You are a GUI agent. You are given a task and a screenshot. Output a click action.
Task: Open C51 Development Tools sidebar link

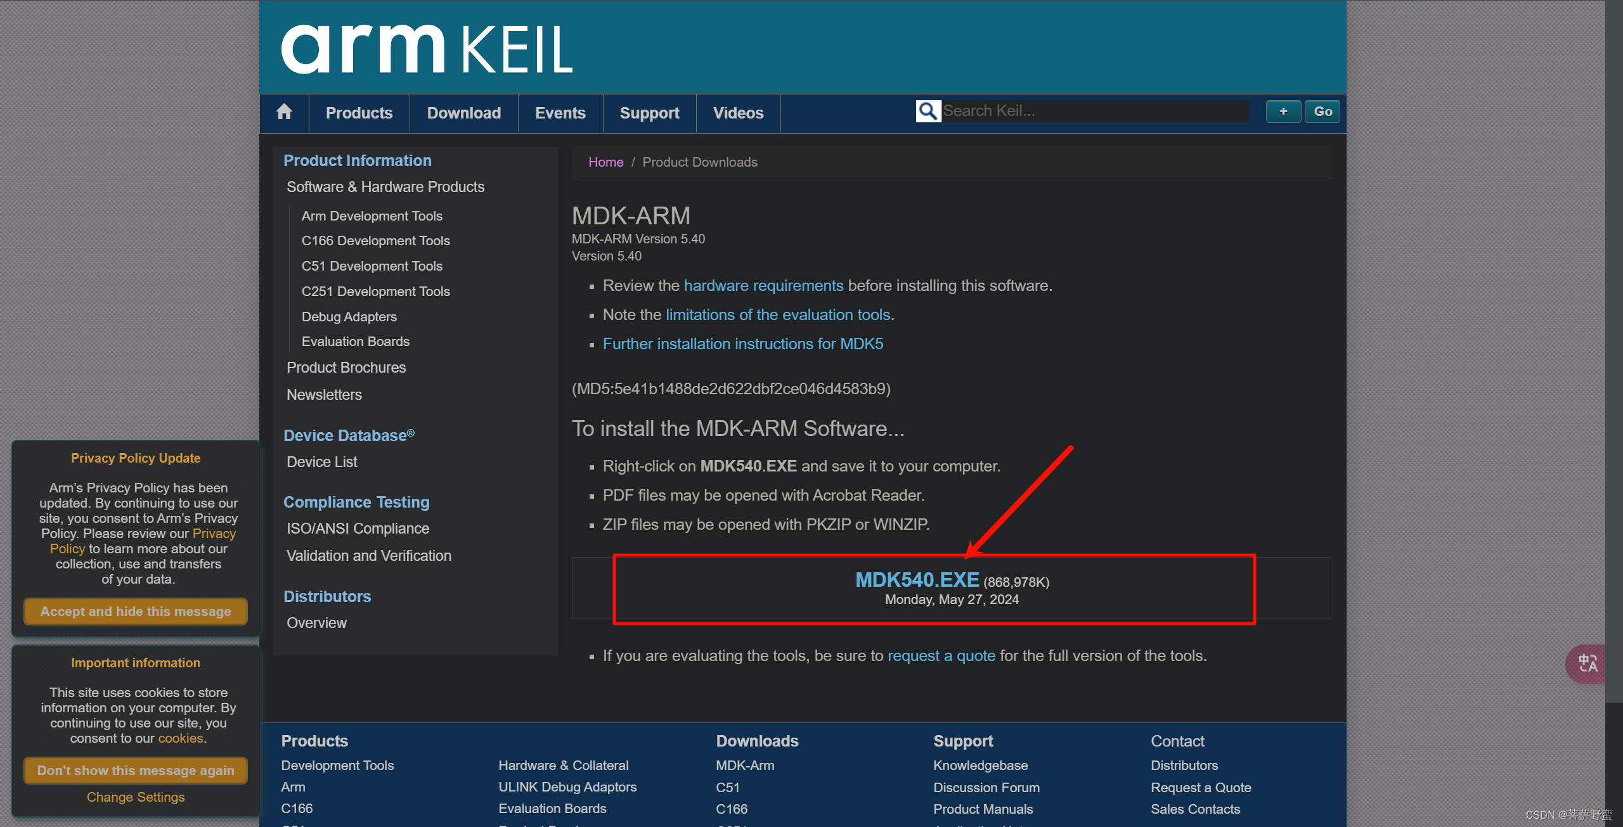coord(372,266)
